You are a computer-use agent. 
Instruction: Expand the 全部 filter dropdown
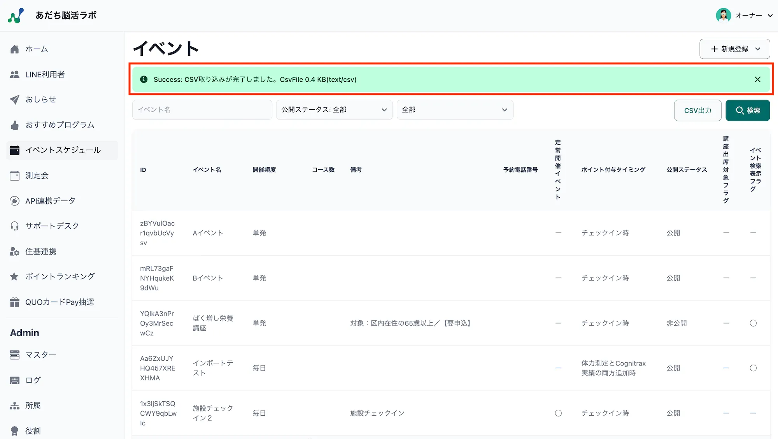click(x=454, y=109)
